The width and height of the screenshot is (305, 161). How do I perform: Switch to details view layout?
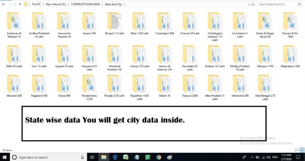pos(297,150)
